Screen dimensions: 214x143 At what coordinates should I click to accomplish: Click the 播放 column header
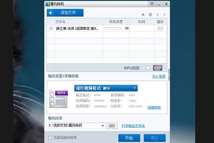point(160,22)
